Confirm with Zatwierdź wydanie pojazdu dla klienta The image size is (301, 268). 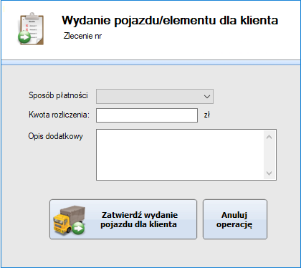123,219
